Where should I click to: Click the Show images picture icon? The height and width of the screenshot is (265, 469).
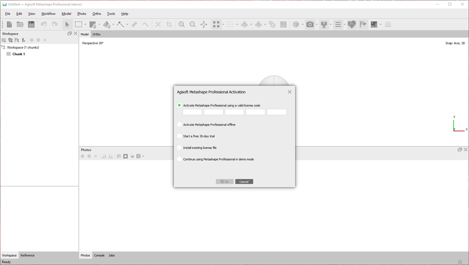click(x=374, y=25)
